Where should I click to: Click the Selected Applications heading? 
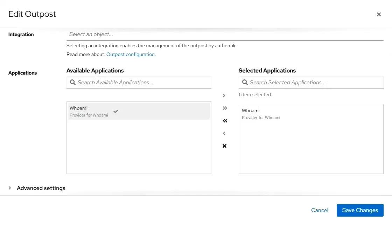267,71
